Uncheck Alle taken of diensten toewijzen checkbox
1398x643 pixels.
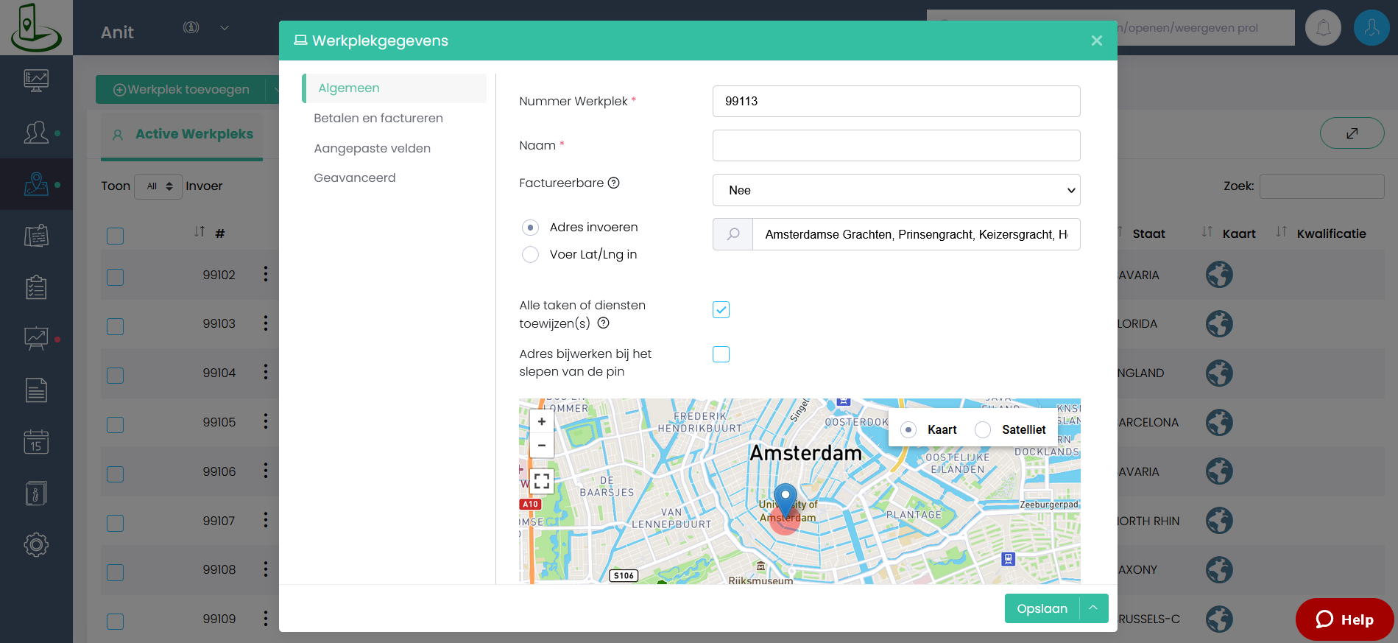(721, 309)
